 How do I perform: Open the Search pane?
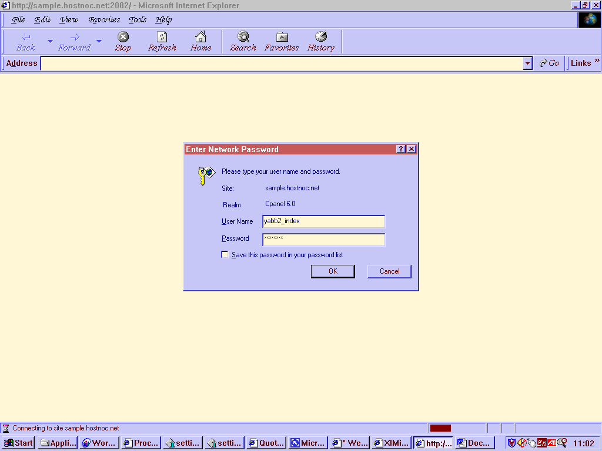point(243,38)
